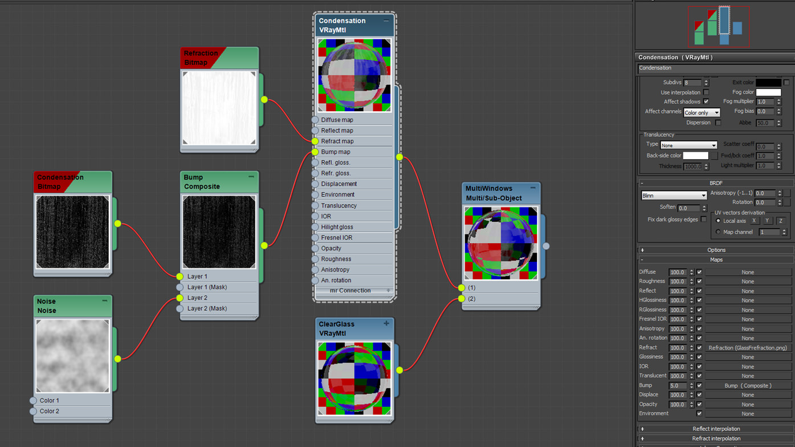795x447 pixels.
Task: Expand the ClearGlass node with plus icon
Action: 386,324
